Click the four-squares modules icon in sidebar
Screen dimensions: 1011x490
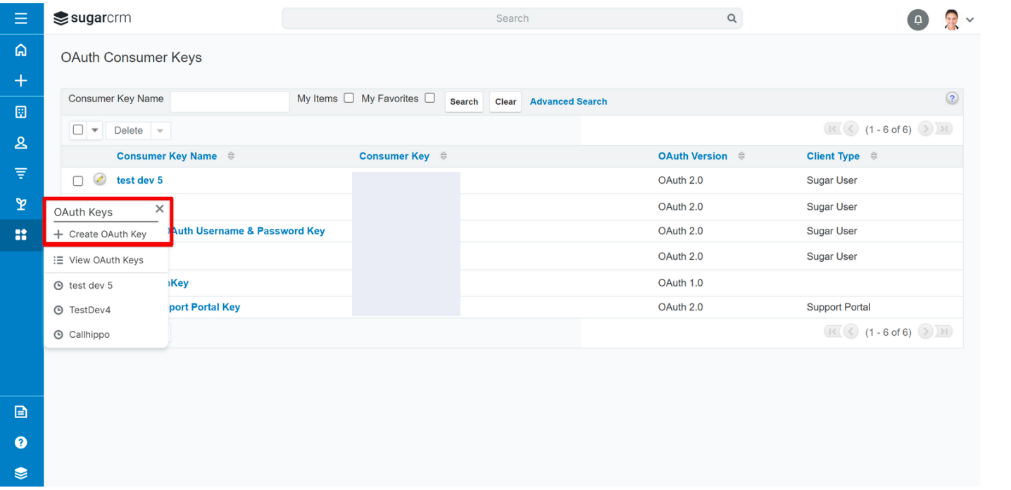(x=21, y=235)
